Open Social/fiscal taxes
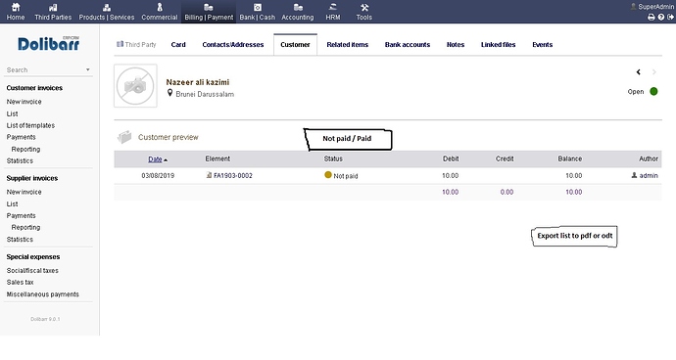Screen dimensions: 676x360 click(32, 270)
